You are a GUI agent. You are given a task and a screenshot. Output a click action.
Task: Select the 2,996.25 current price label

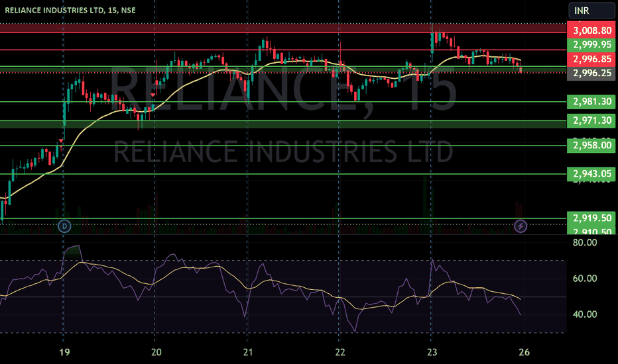point(591,73)
